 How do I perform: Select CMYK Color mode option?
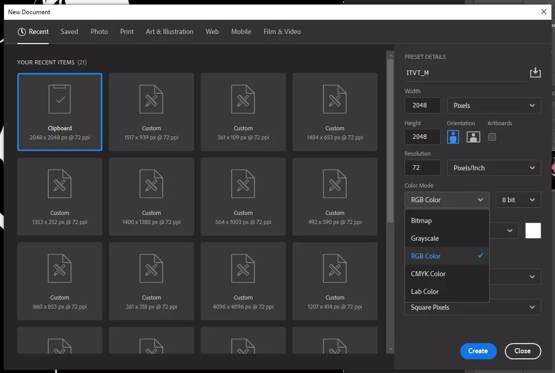click(428, 274)
